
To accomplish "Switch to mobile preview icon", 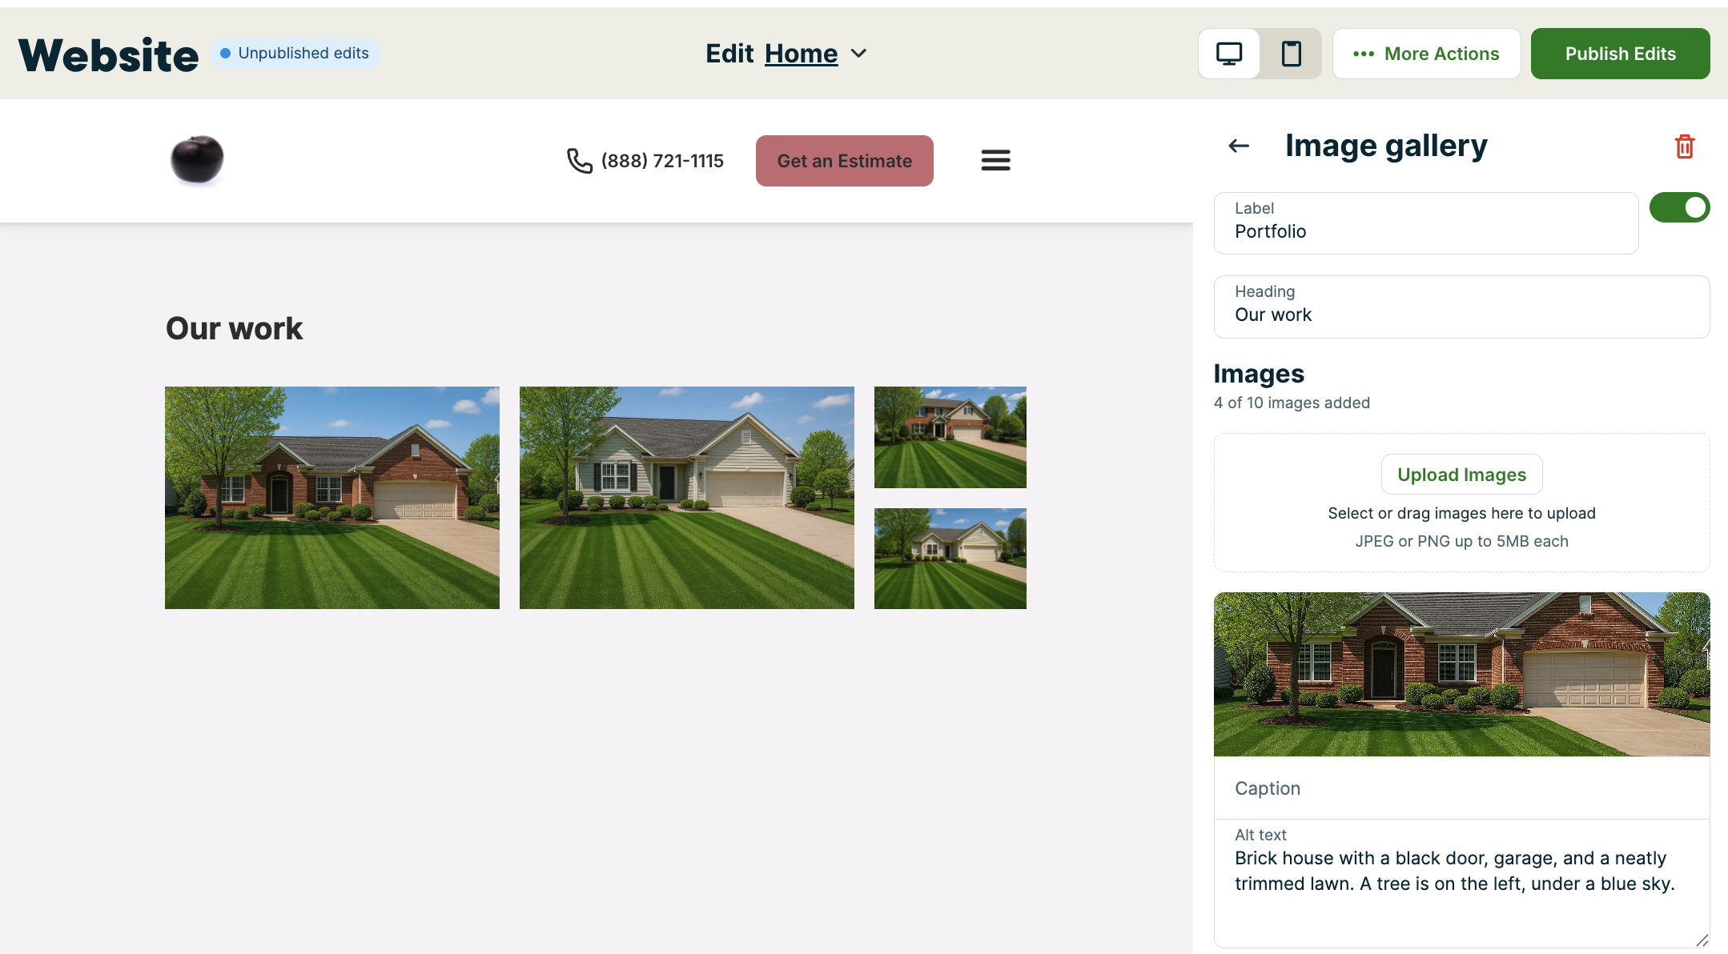I will tap(1291, 54).
